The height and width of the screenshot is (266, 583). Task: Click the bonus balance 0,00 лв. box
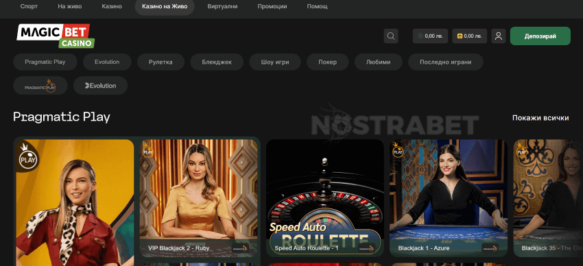[470, 36]
